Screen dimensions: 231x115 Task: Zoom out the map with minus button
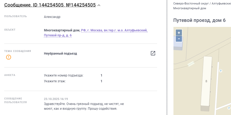coord(179,39)
